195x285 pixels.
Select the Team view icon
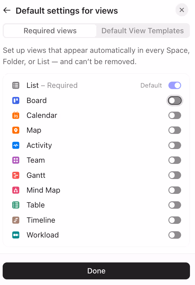tap(16, 160)
